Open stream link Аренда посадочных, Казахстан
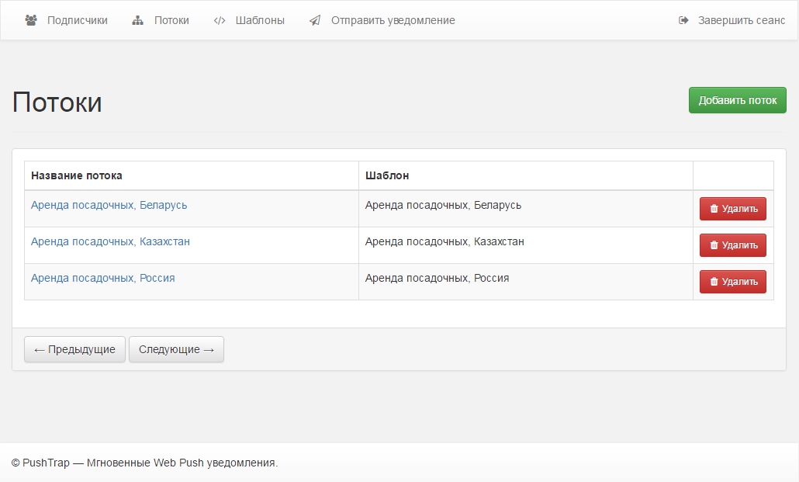Image resolution: width=799 pixels, height=482 pixels. [110, 241]
